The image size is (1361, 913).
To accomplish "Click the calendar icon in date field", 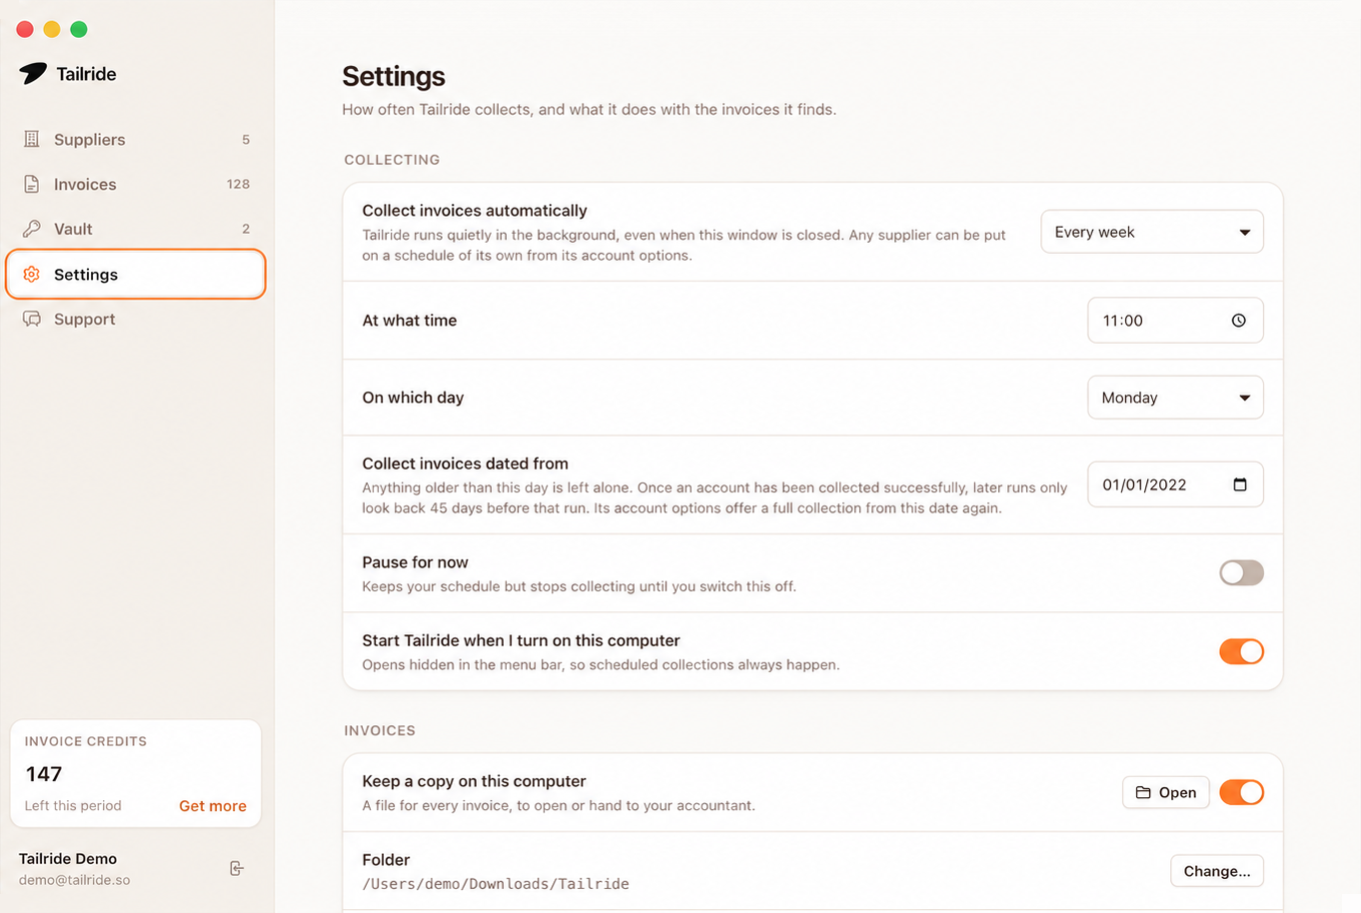I will 1240,484.
